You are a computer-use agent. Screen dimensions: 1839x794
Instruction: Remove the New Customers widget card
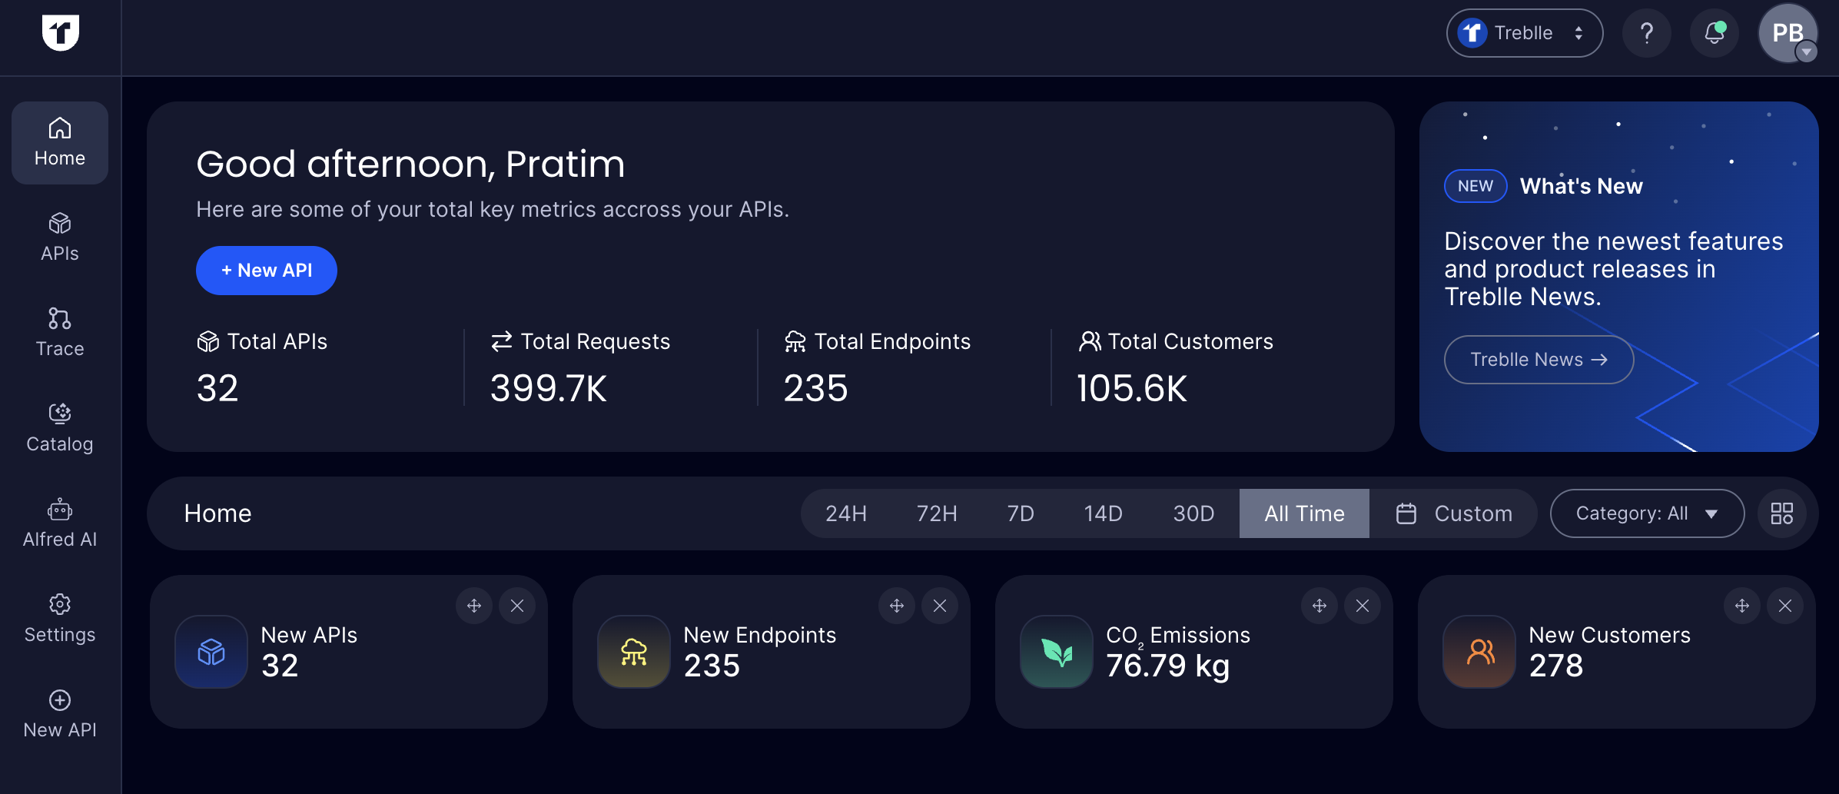point(1784,606)
